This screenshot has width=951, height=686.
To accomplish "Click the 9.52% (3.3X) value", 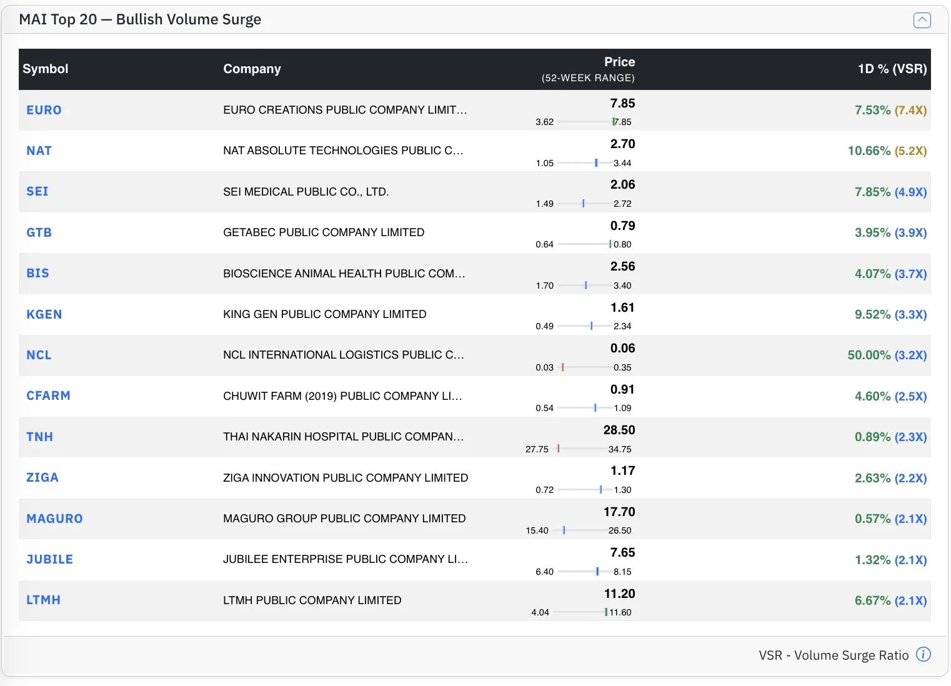I will point(891,314).
